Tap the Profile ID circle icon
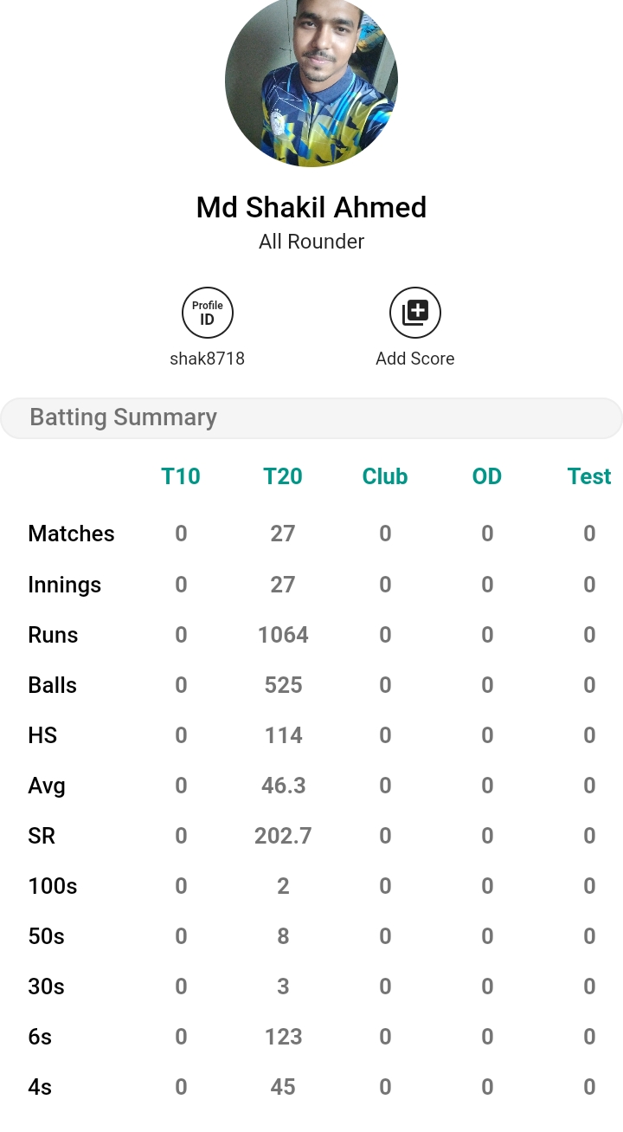Viewport: 623px width, 1132px height. point(208,313)
